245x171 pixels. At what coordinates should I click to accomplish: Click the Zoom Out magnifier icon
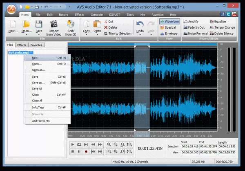(116, 144)
